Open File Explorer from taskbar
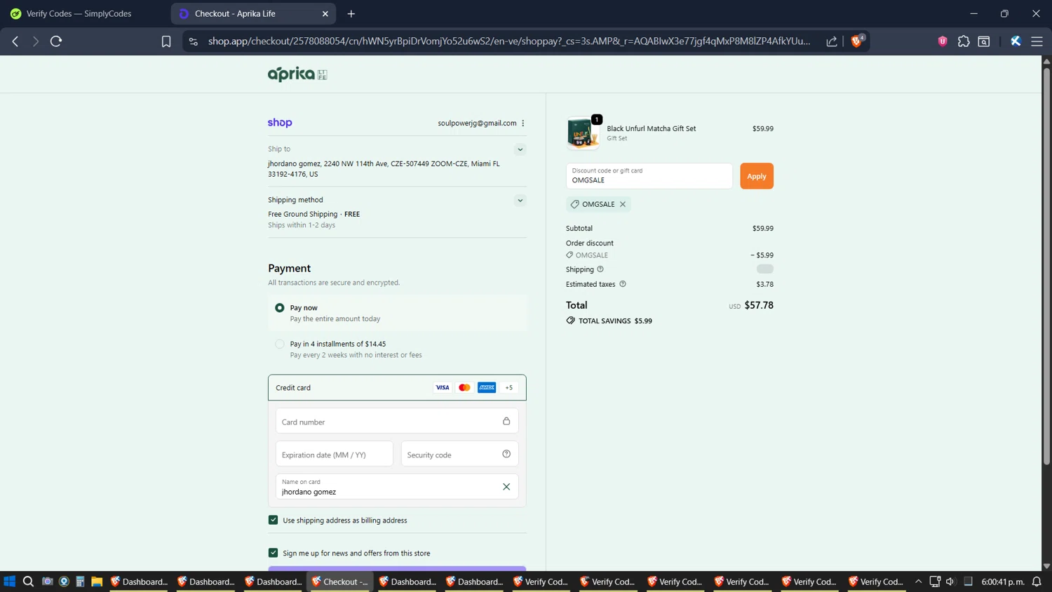1052x592 pixels. pos(97,581)
